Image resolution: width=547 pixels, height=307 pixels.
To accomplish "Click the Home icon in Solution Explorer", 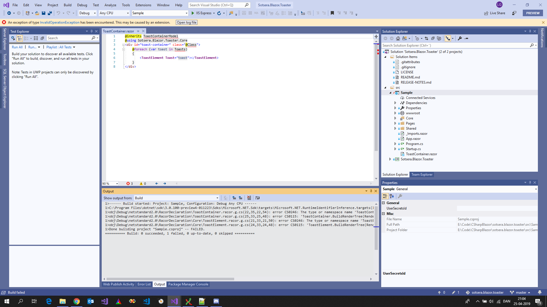I will tap(398, 38).
